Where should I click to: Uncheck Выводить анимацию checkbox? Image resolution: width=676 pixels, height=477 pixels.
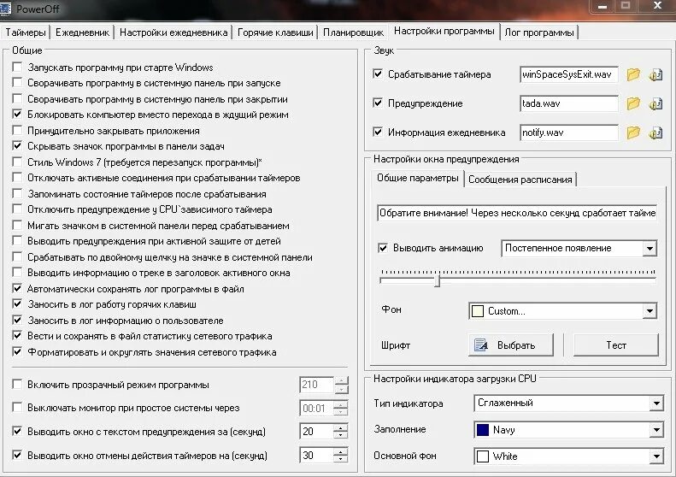coord(383,248)
